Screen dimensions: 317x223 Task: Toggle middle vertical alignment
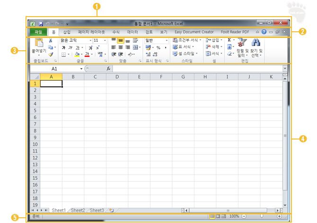pyautogui.click(x=121, y=40)
